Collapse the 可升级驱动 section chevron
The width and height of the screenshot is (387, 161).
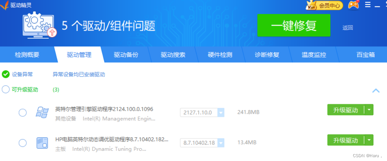pos(376,91)
